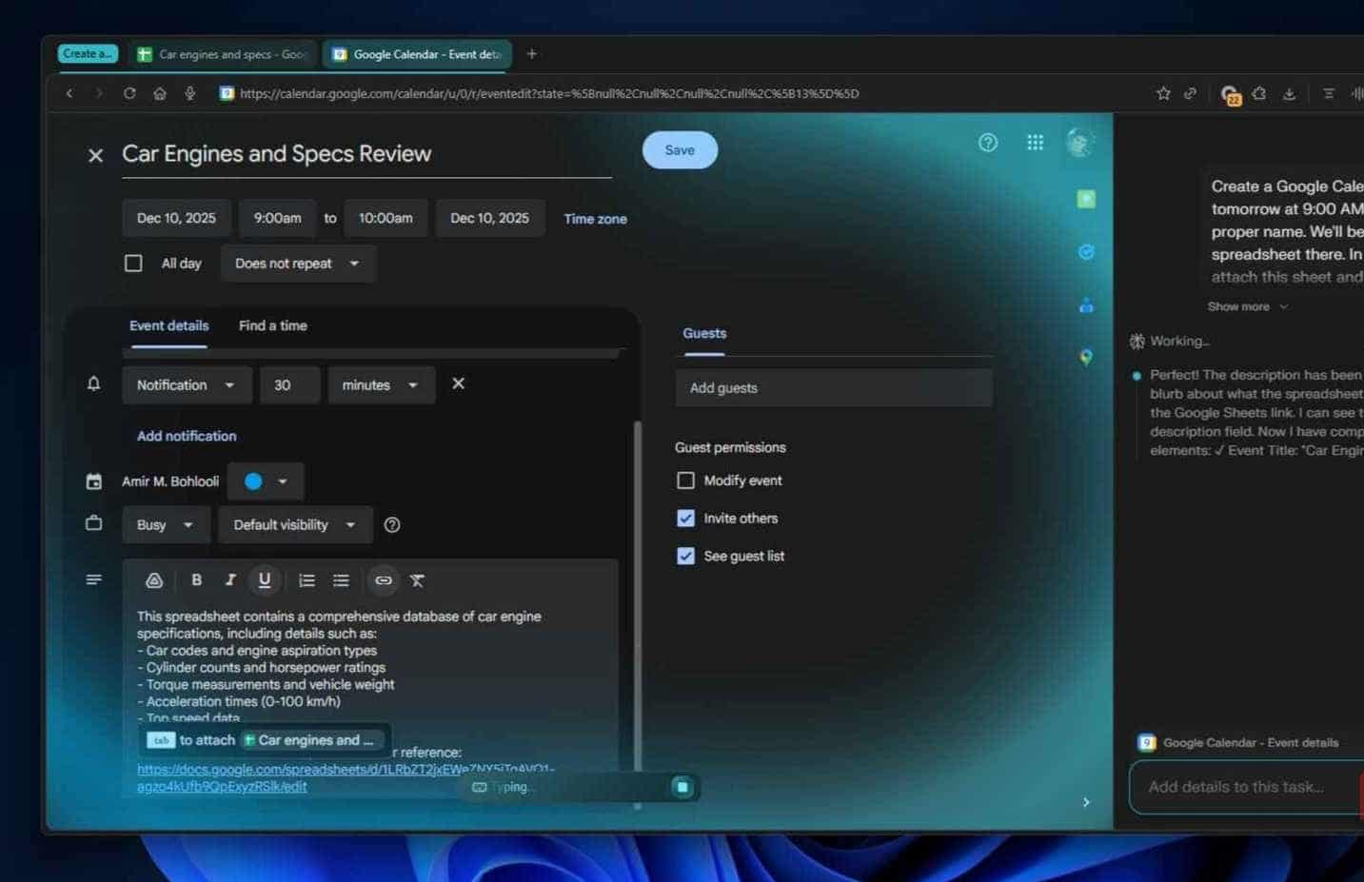
Task: Open the minutes unit dropdown
Action: 381,385
